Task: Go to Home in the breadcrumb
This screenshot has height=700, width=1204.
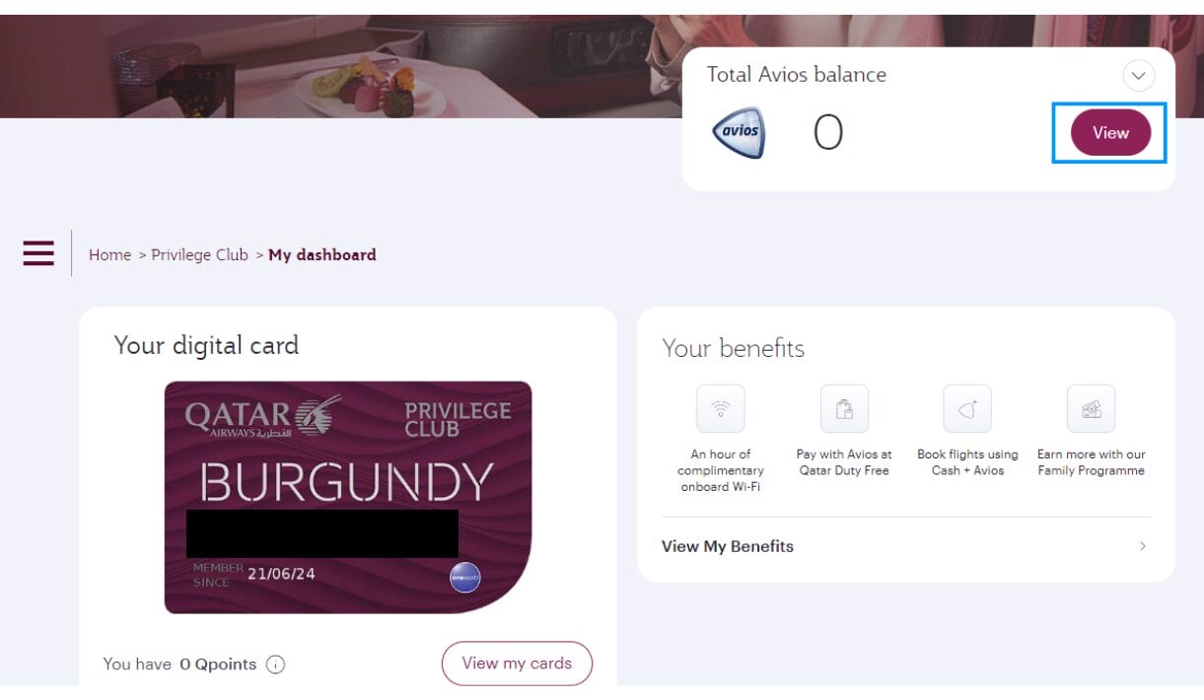Action: (109, 254)
